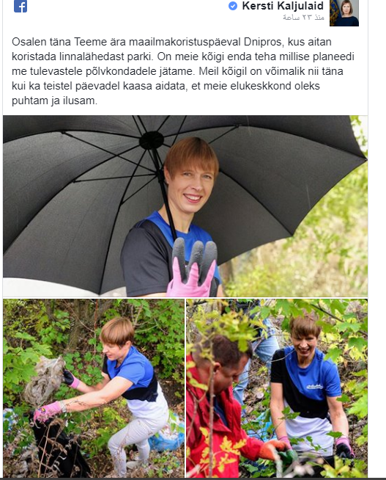Screen dimensions: 386x480
Task: Click the umbrella's central hub in top photo
Action: [x=152, y=140]
